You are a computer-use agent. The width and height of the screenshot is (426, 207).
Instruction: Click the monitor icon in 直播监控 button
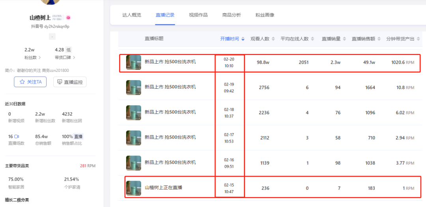60,82
